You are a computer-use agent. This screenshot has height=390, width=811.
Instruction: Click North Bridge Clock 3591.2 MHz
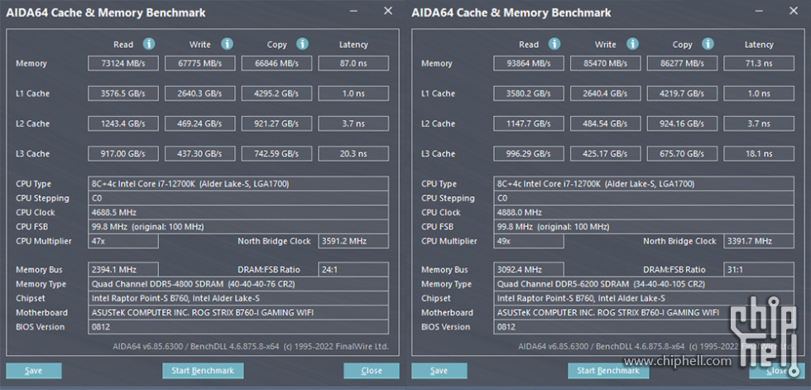[353, 241]
